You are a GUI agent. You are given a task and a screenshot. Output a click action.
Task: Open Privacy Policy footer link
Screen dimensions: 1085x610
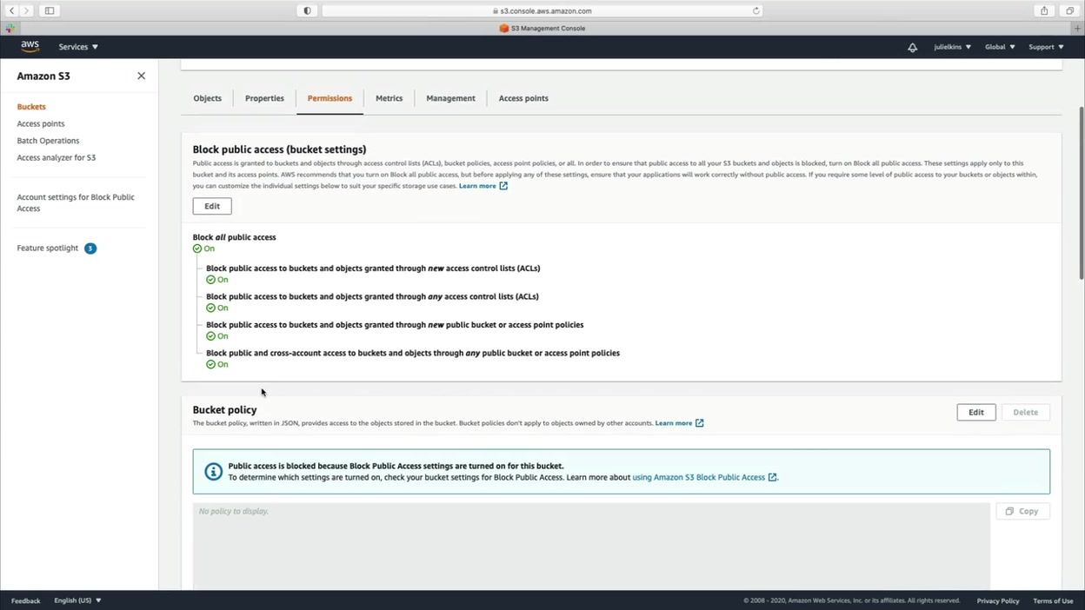click(x=997, y=600)
